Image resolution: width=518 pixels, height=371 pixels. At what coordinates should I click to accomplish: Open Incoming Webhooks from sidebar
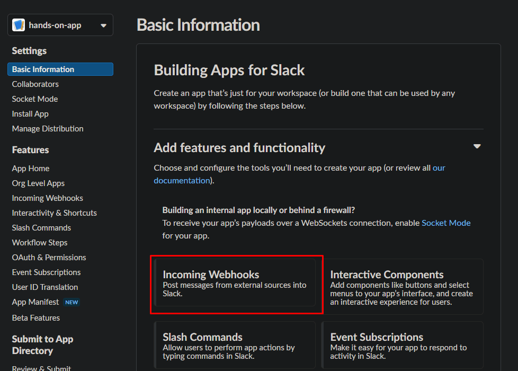[x=47, y=198]
